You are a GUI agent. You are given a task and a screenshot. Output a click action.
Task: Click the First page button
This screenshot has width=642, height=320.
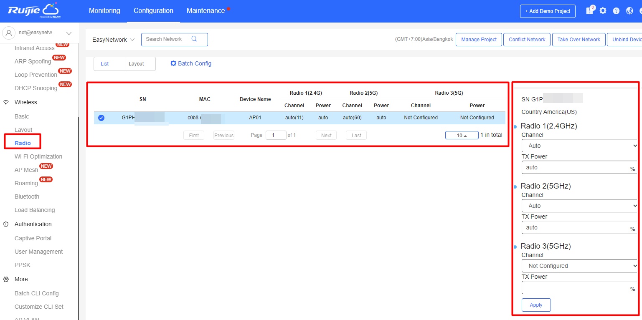(194, 135)
